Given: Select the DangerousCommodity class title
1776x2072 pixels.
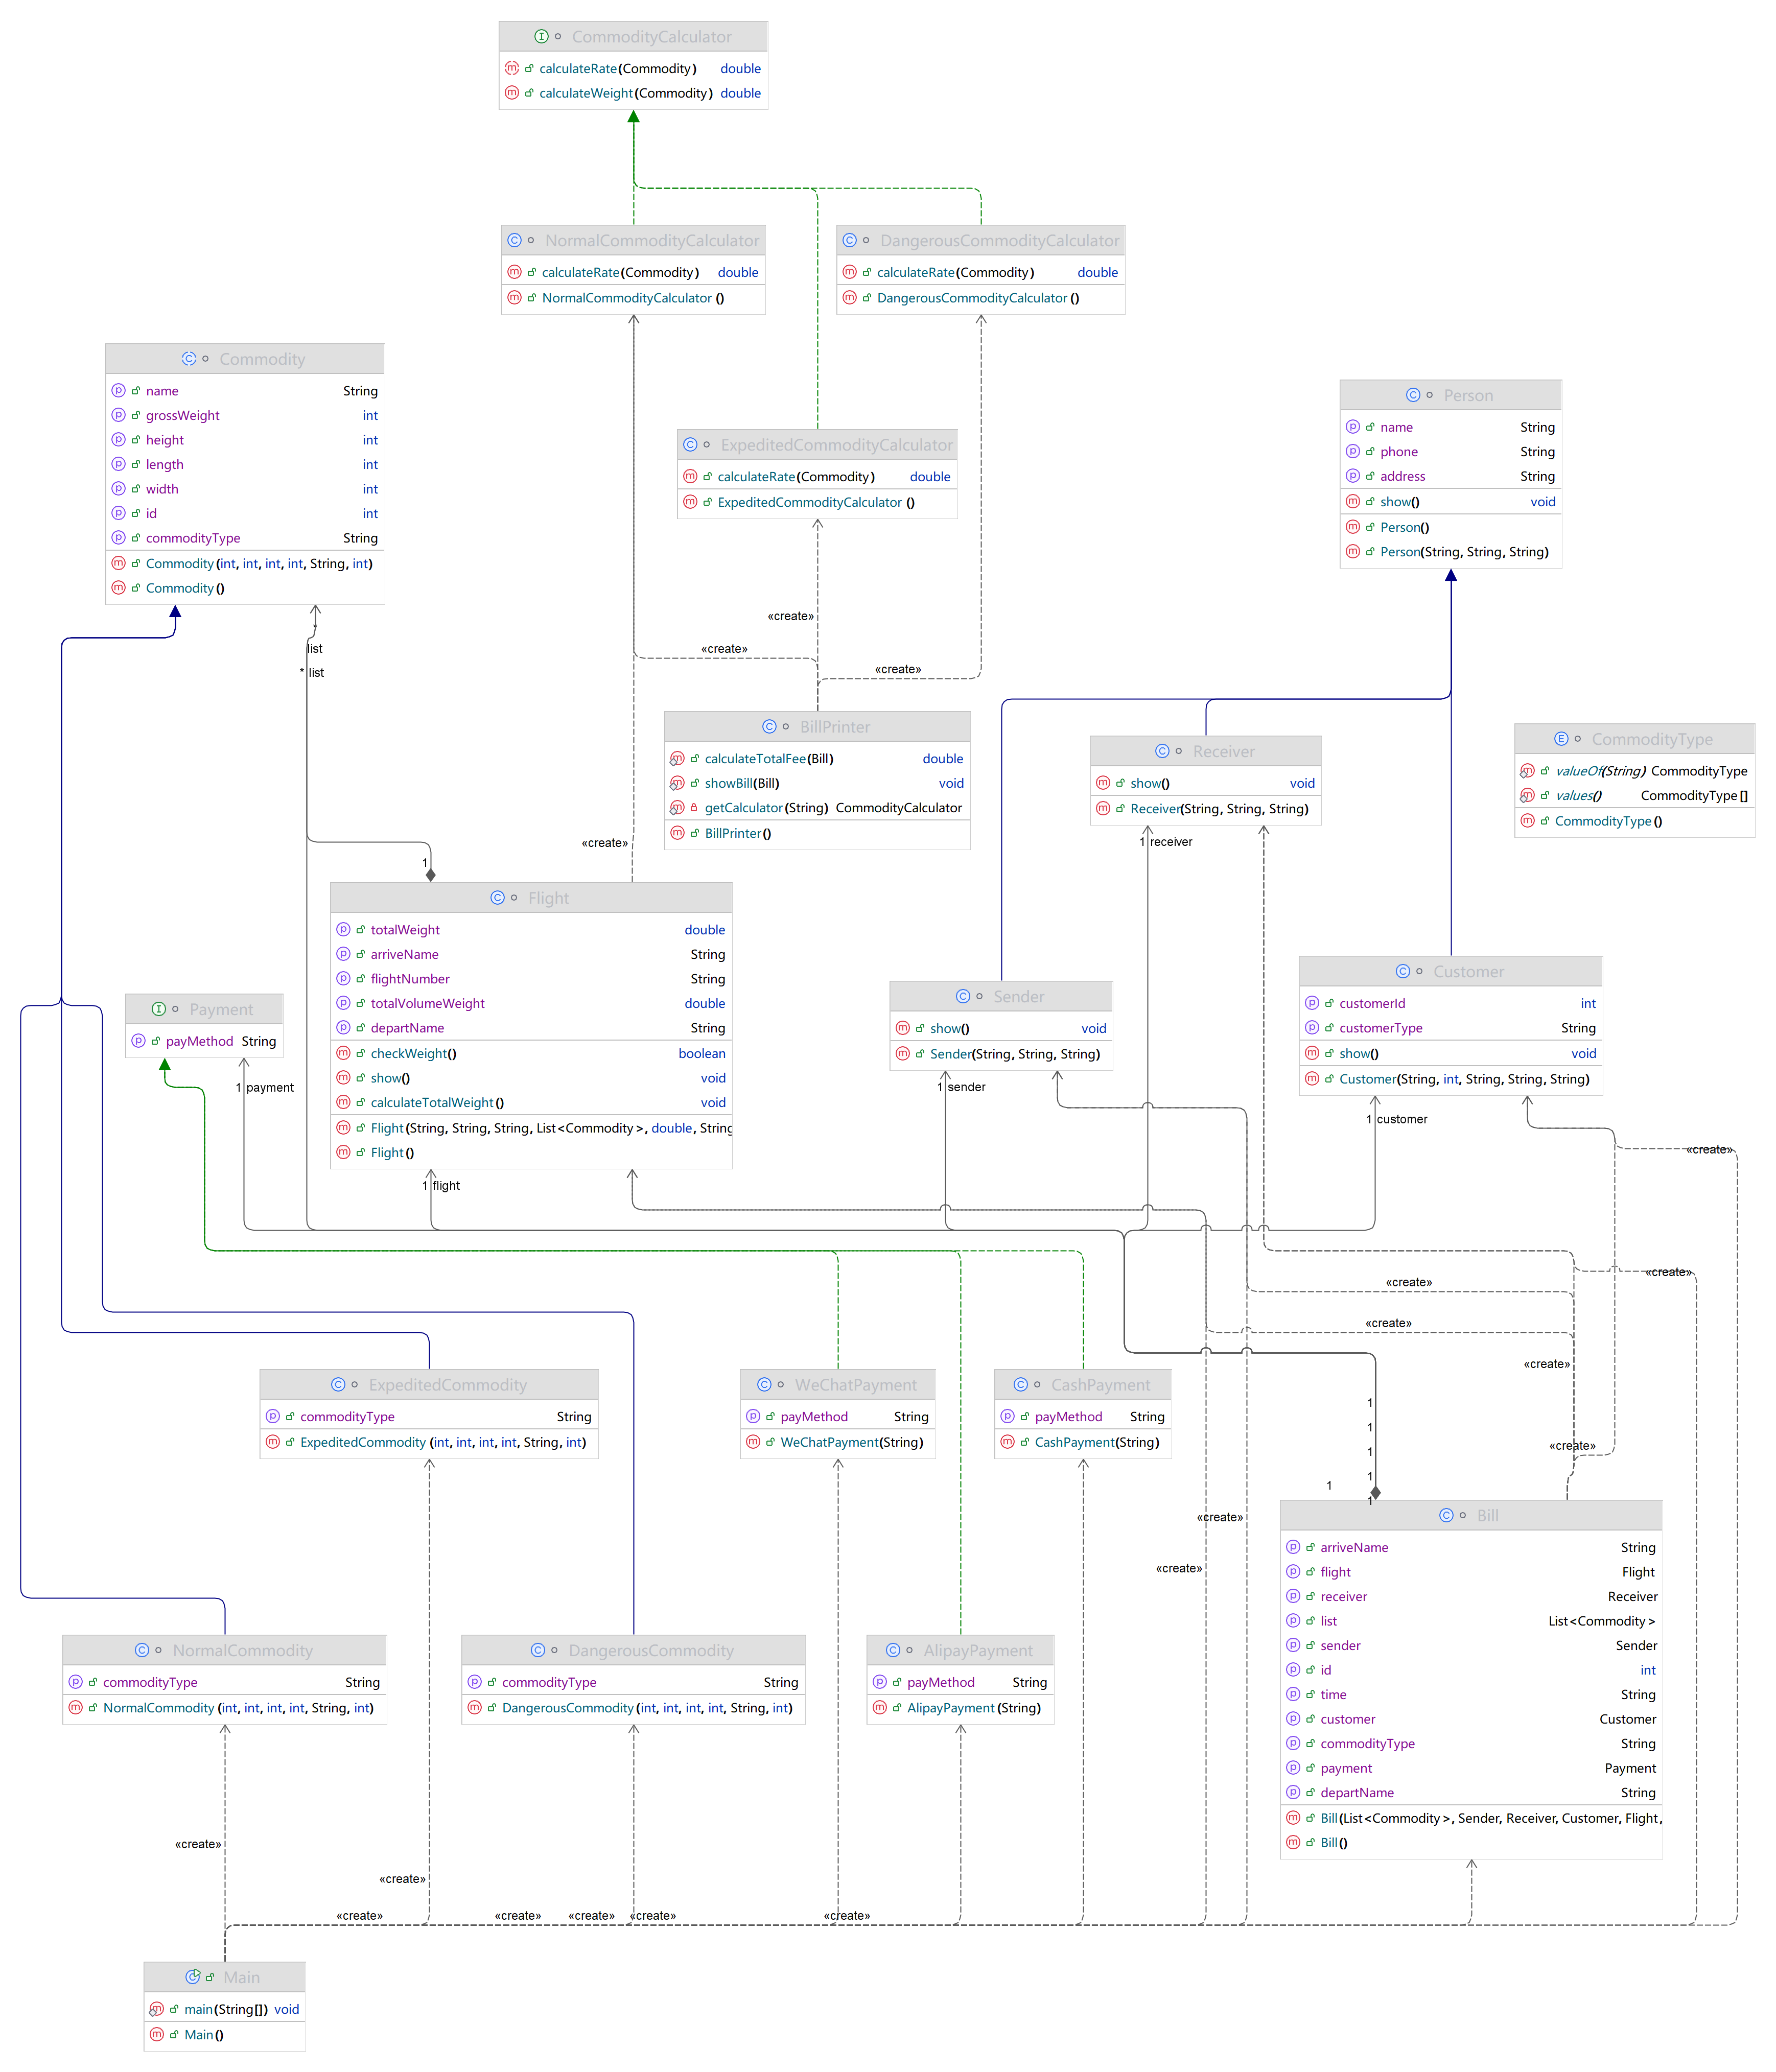Looking at the screenshot, I should (x=650, y=1651).
